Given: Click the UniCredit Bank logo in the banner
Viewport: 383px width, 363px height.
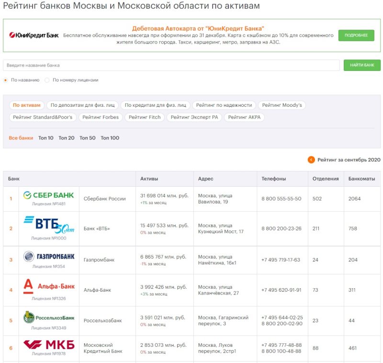Looking at the screenshot, I should tap(34, 35).
